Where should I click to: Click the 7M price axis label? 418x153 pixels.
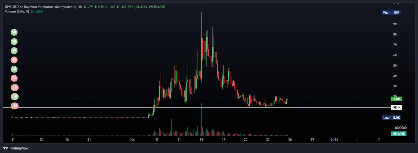point(396,45)
